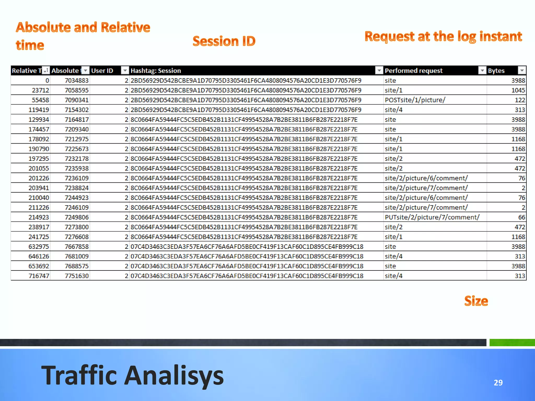Click bytes cell 122

(506, 100)
